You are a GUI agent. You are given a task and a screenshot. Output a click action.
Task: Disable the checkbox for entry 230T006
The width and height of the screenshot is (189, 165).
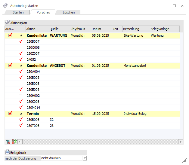click(x=20, y=126)
